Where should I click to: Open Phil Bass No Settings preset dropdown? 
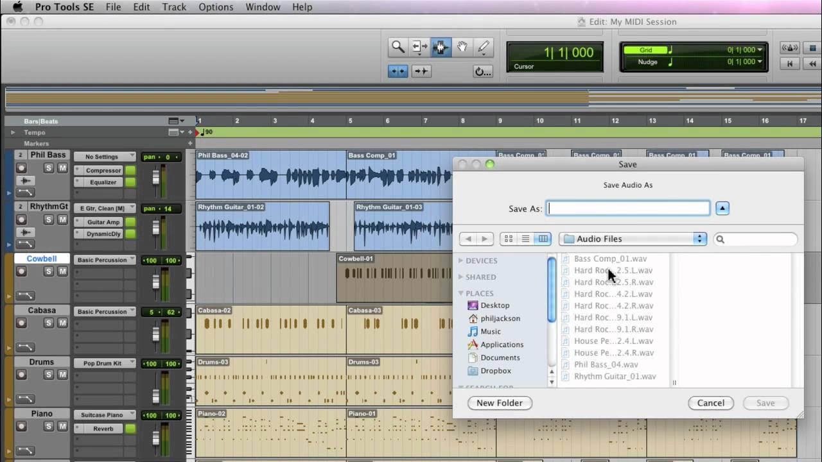tap(105, 157)
